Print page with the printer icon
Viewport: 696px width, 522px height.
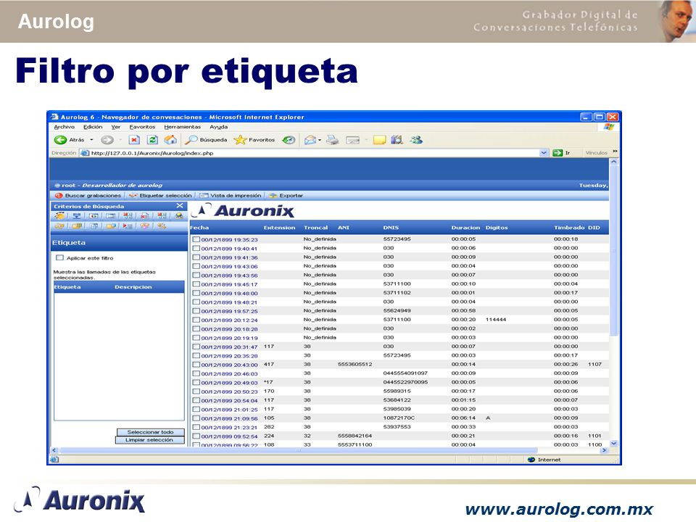click(333, 140)
